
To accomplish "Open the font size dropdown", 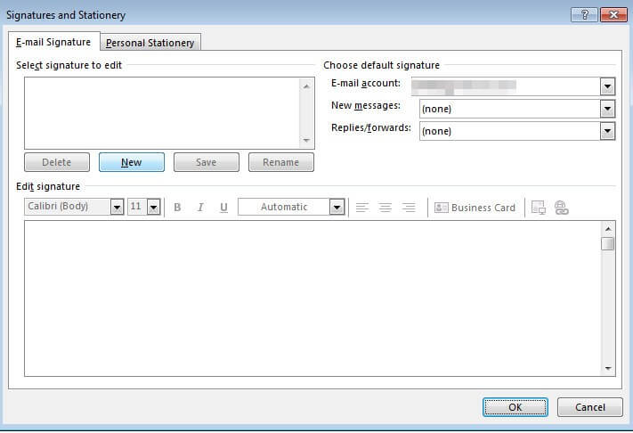I will point(153,208).
